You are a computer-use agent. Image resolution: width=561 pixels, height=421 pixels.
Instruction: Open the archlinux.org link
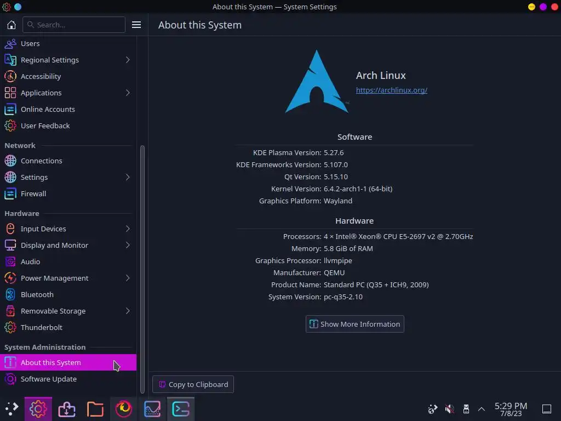coord(391,90)
